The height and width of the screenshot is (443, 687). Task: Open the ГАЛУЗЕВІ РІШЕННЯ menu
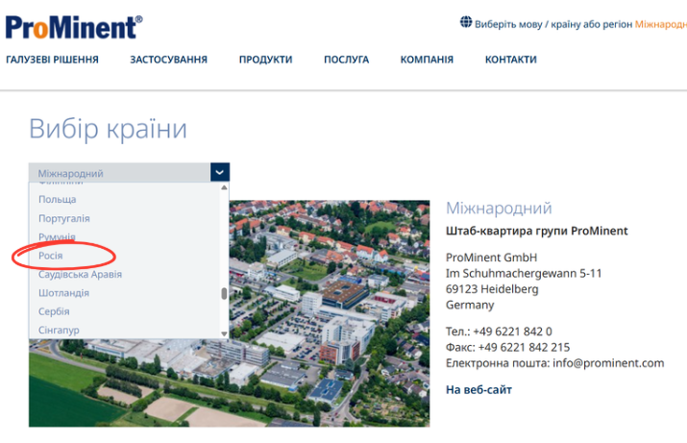(52, 60)
